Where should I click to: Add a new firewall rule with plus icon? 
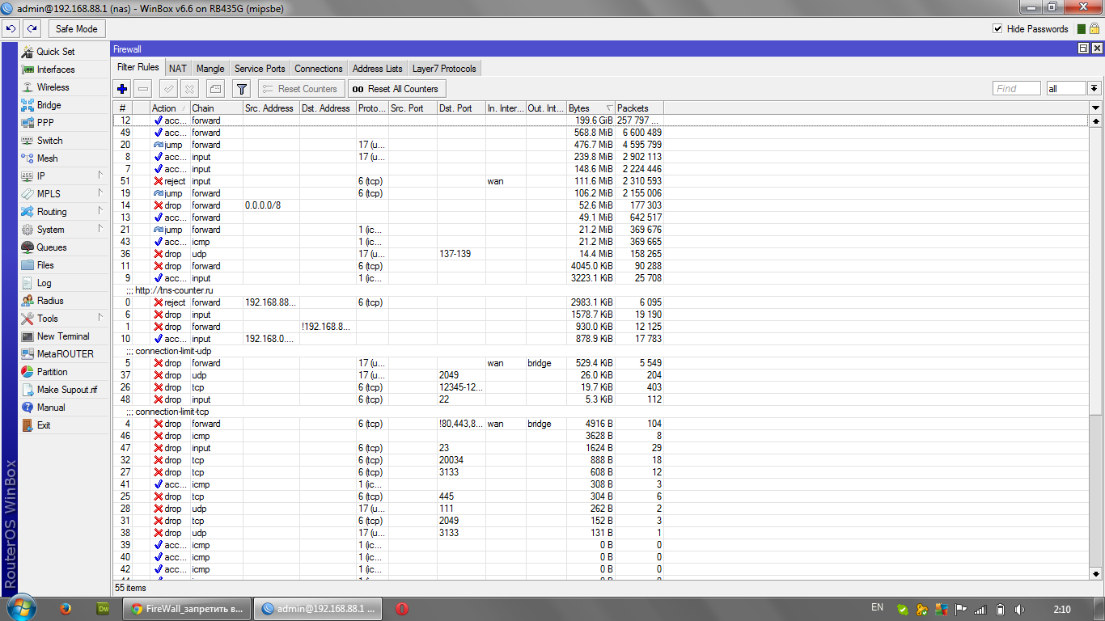pos(123,89)
